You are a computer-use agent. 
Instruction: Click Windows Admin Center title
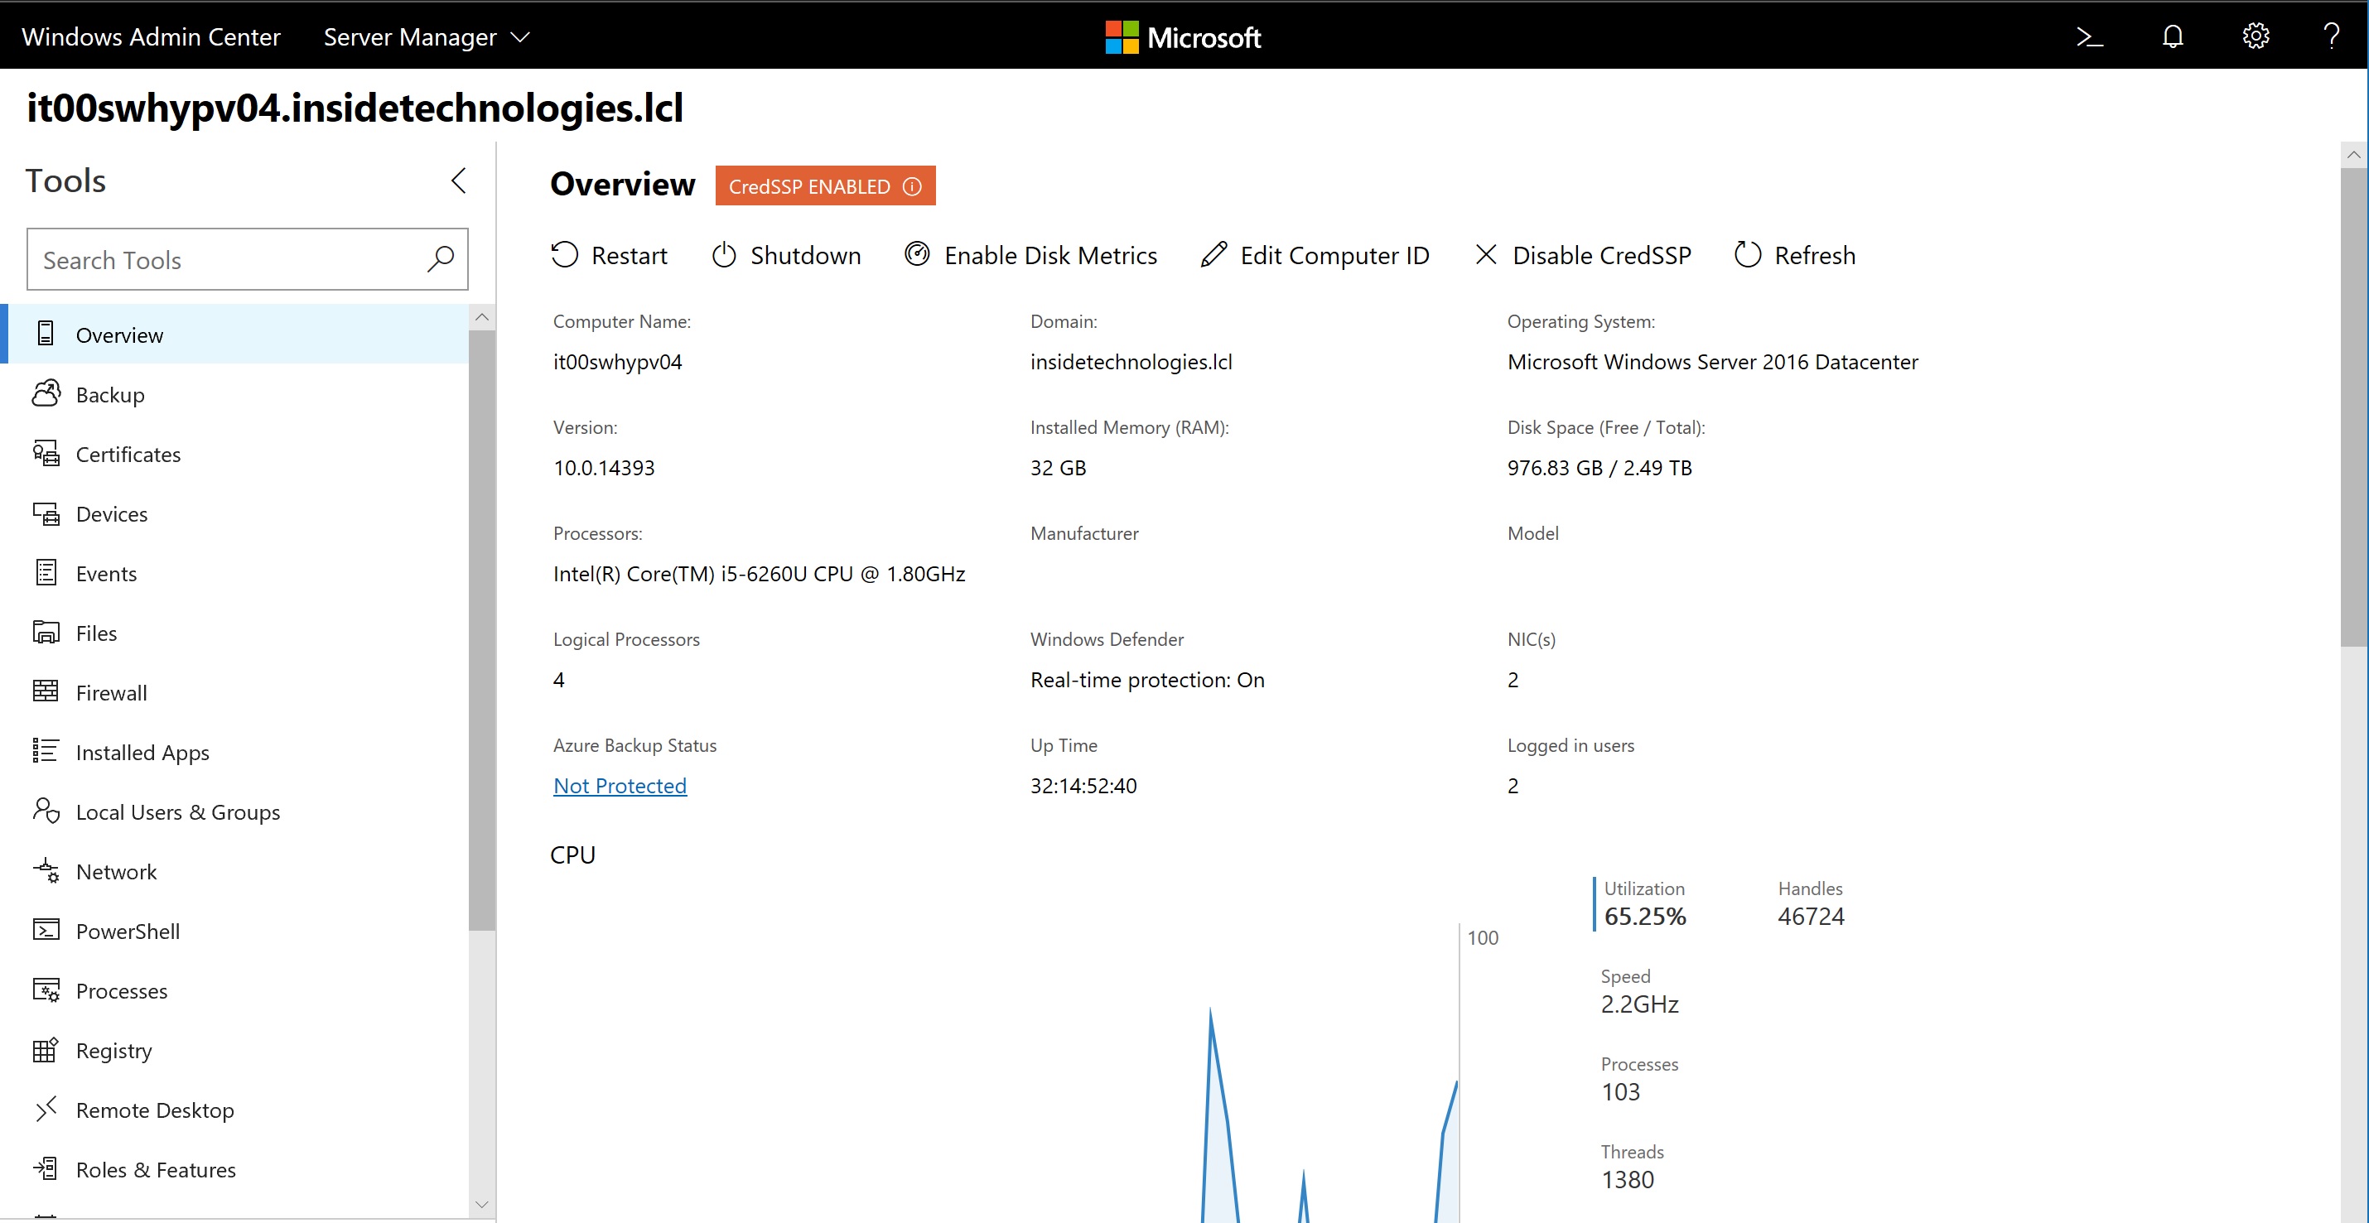pyautogui.click(x=151, y=36)
